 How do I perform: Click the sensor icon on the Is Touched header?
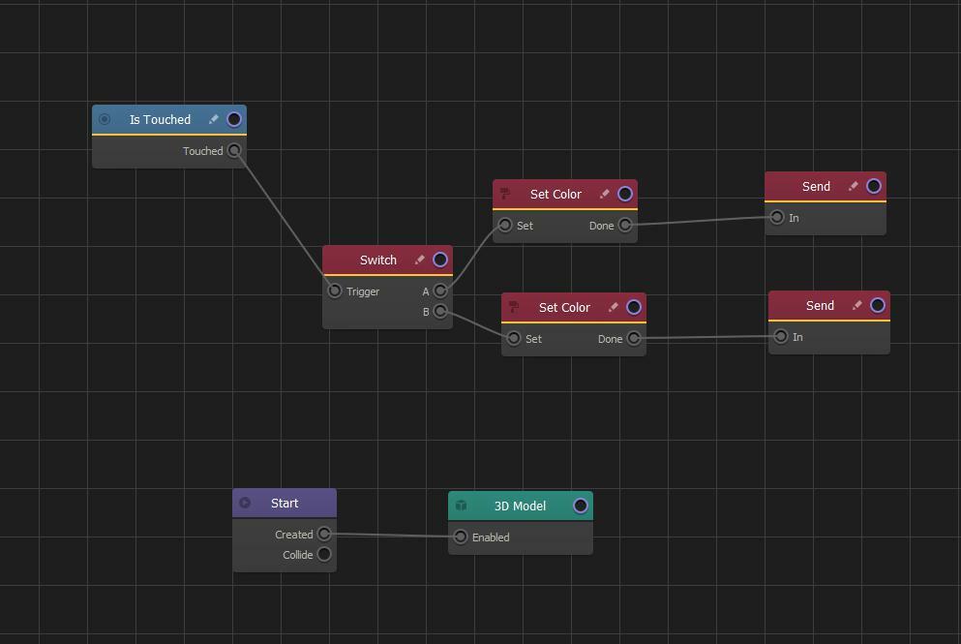click(104, 119)
